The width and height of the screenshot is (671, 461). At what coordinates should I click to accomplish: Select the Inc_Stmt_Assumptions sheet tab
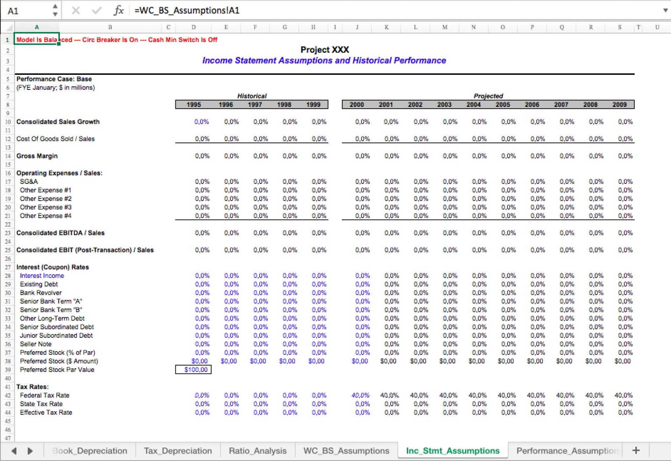tap(453, 451)
